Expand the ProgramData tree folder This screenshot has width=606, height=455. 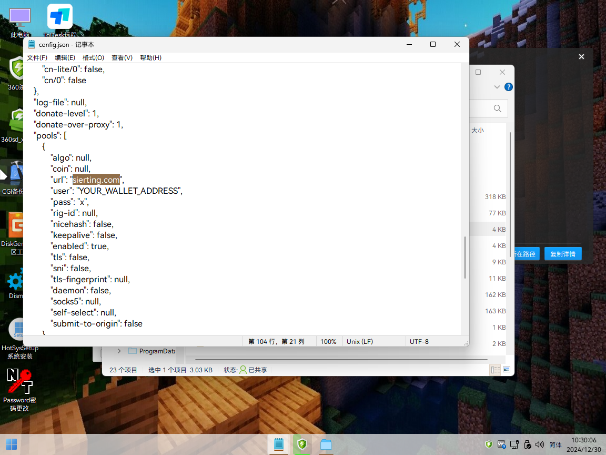click(x=119, y=351)
